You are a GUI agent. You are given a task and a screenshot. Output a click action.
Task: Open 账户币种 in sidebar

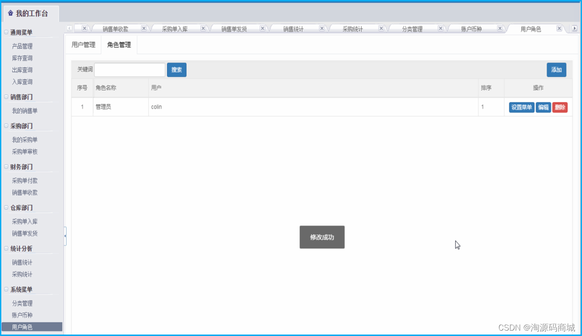click(x=22, y=315)
